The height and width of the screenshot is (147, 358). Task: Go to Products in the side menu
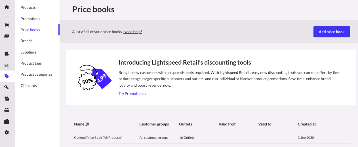tap(28, 7)
